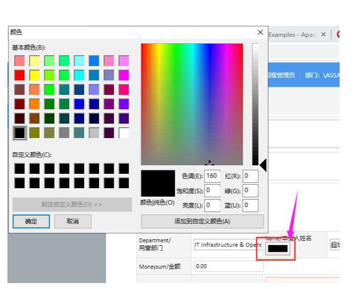Select the pure blue basic color swatch

point(79,104)
